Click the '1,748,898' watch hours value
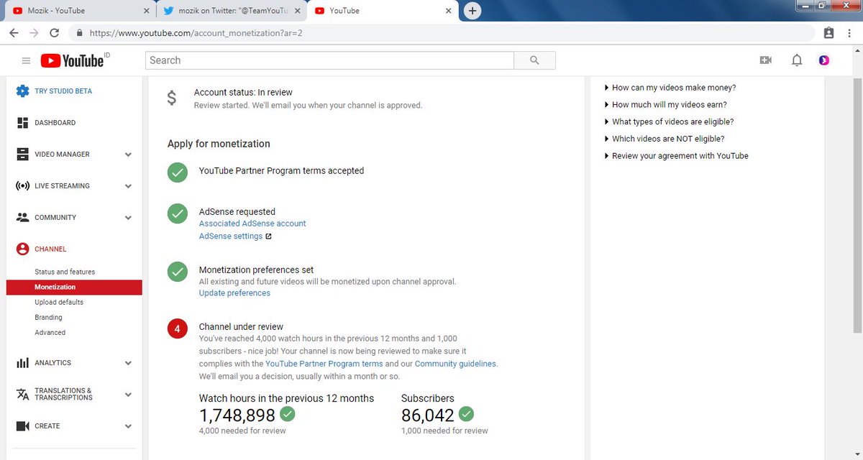The image size is (863, 460). (x=237, y=415)
